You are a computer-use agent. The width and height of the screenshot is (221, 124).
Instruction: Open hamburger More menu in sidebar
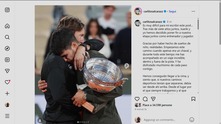7,116
